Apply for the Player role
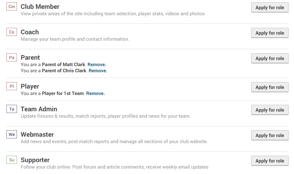 270,87
